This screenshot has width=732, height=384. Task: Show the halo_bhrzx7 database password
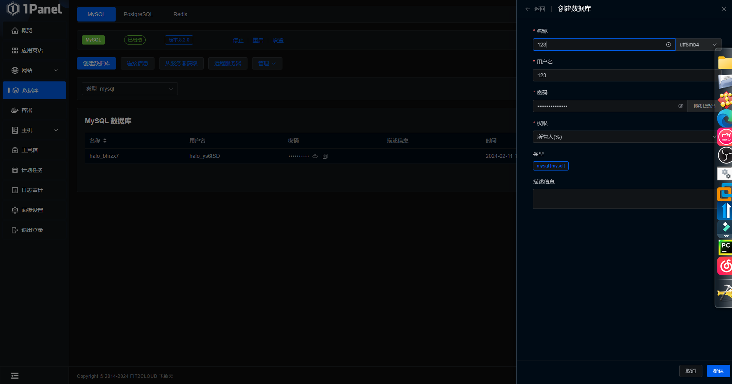pyautogui.click(x=315, y=156)
